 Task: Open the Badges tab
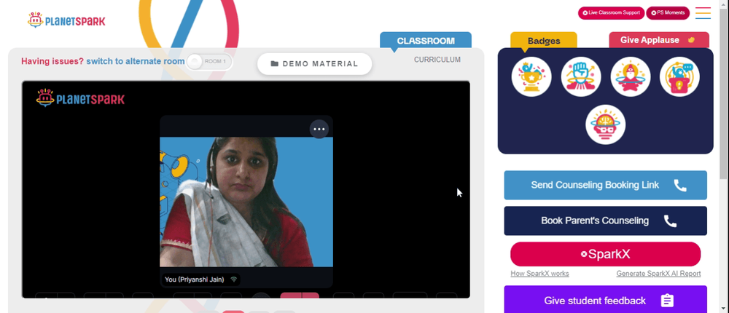(x=544, y=41)
